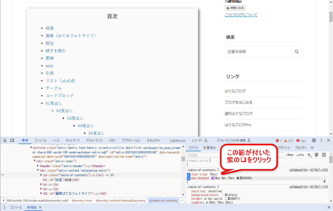Click the red error count indicator
Image resolution: width=333 pixels, height=211 pixels.
tap(279, 141)
